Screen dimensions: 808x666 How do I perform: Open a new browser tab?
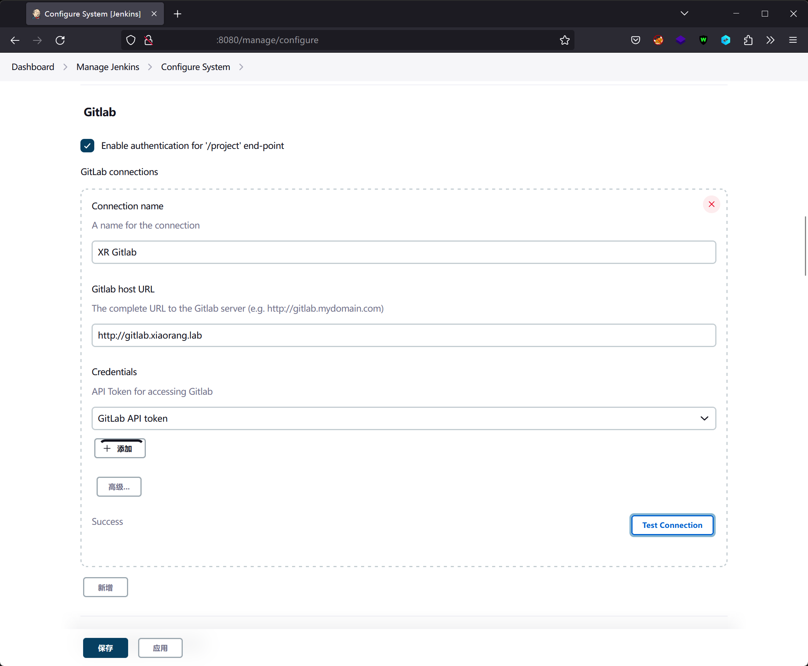pyautogui.click(x=177, y=14)
